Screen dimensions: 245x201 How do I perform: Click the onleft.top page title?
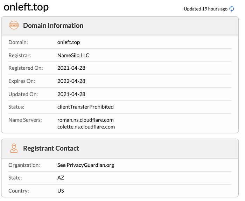[x=26, y=7]
